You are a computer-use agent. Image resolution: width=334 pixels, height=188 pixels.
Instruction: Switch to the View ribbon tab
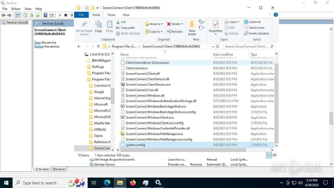coord(126,15)
